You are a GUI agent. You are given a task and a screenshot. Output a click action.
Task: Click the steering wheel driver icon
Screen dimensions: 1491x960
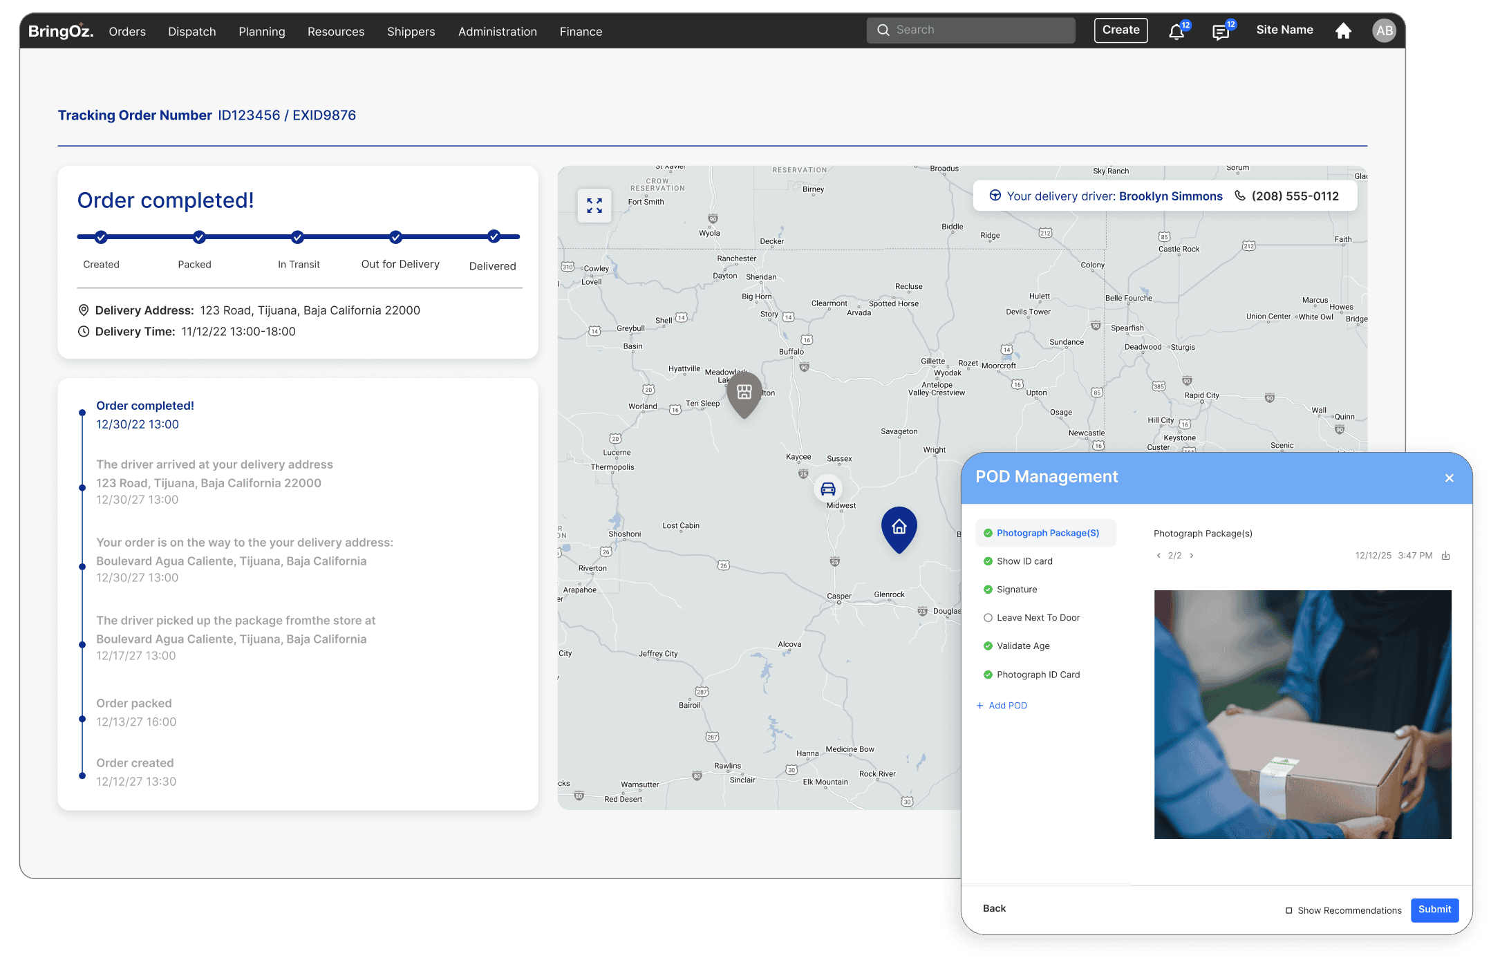(995, 196)
